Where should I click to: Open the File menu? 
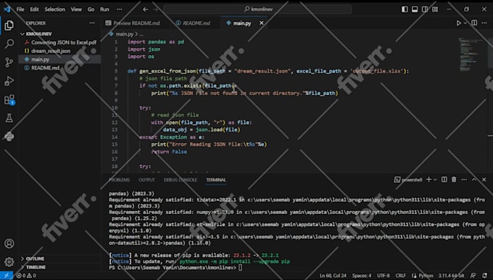pyautogui.click(x=20, y=9)
